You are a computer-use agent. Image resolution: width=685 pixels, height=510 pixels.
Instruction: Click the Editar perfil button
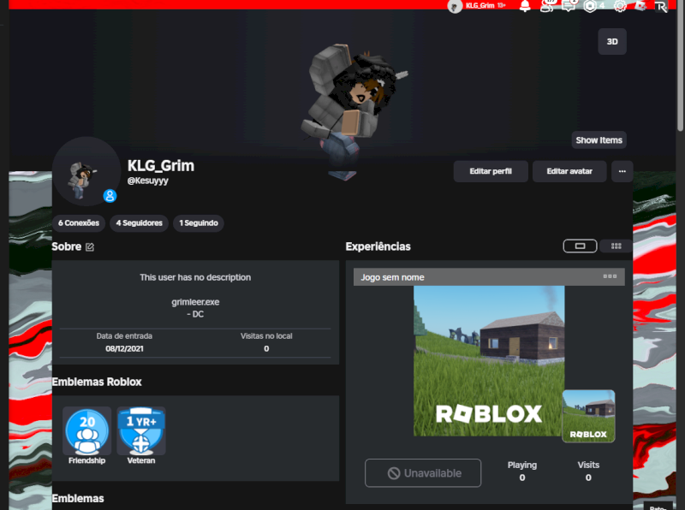coord(491,171)
